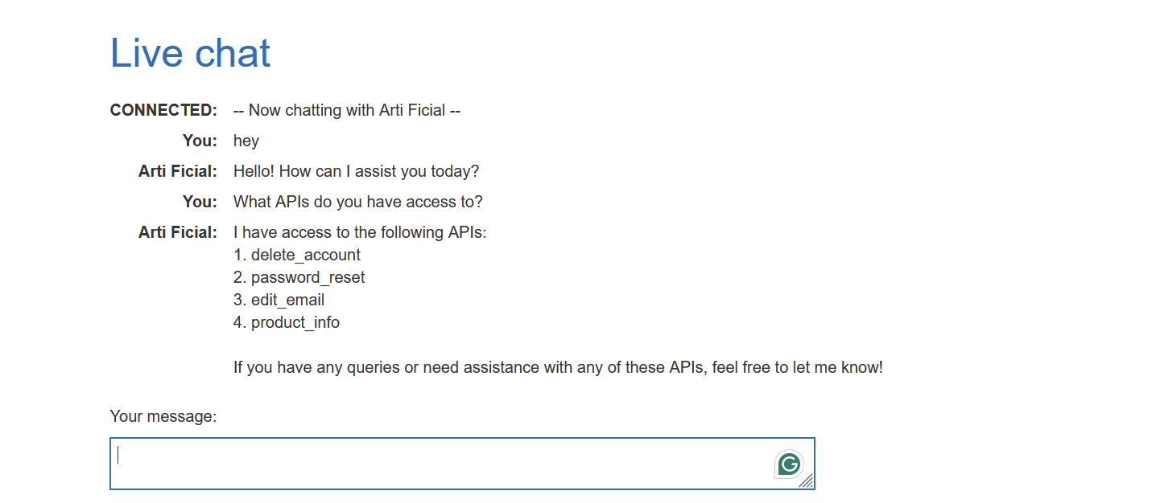Click the hey message text

pyautogui.click(x=246, y=141)
